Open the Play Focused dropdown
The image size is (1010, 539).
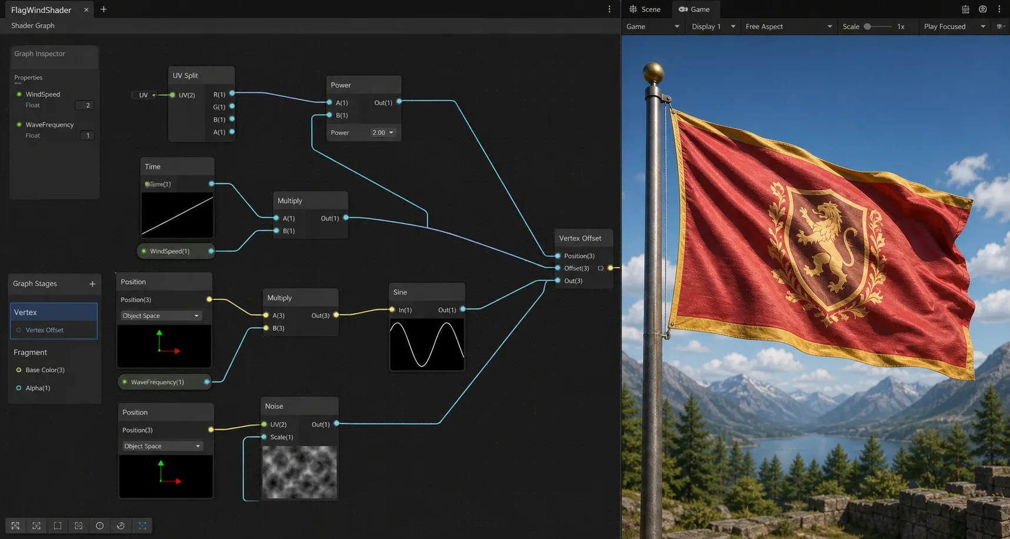coord(954,26)
